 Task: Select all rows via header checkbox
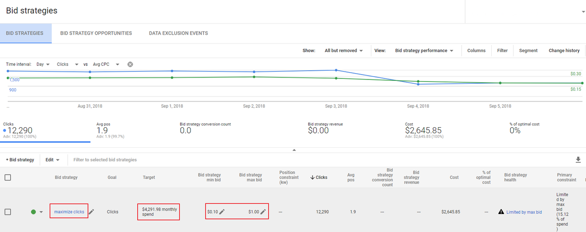[x=8, y=177]
